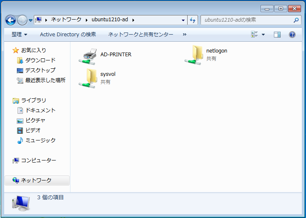This screenshot has height=218, width=306.
Task: Expand arrow before ネットワーク in breadcrumb
Action: (46, 20)
